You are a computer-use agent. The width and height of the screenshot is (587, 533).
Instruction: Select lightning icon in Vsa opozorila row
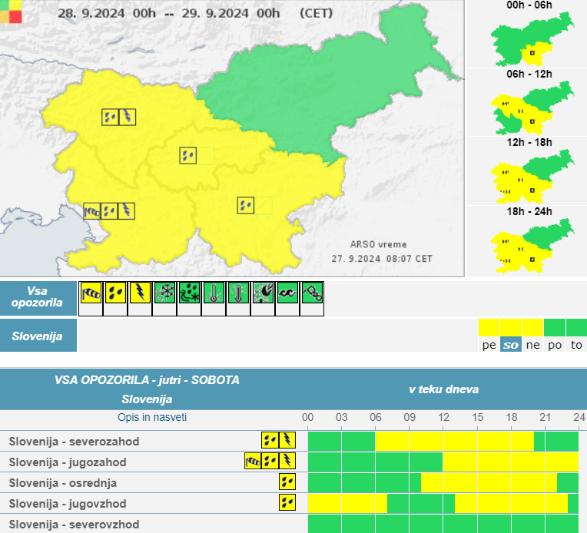[141, 293]
